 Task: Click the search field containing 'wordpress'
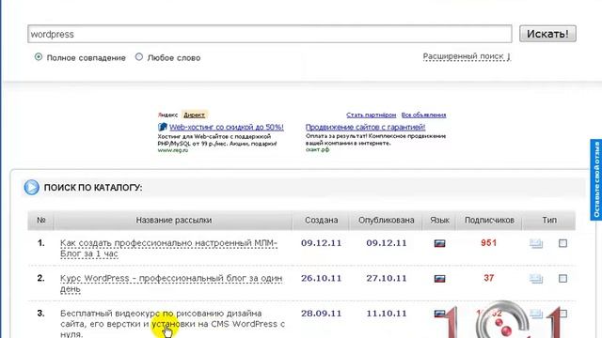(x=270, y=34)
